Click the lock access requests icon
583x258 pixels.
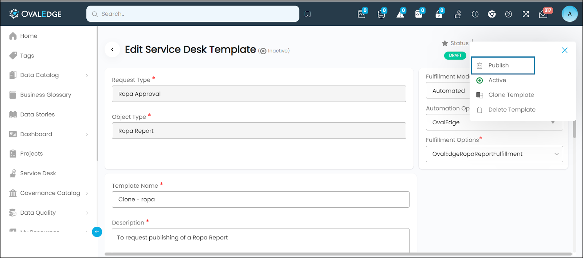439,14
